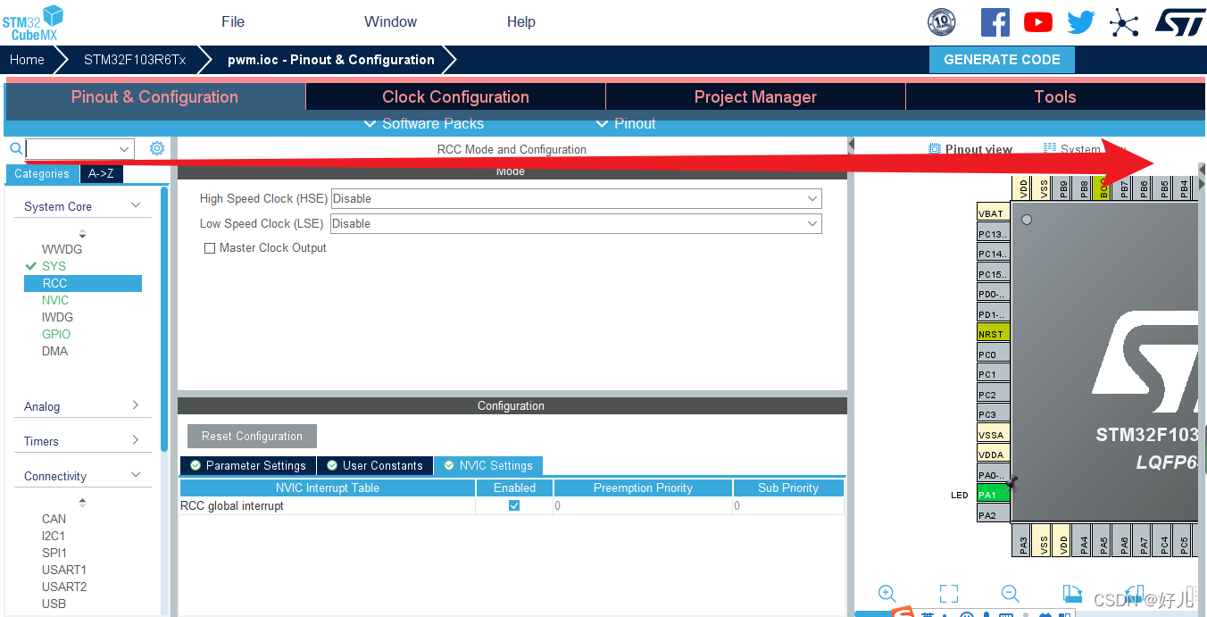Open the YouTube icon link
Image resolution: width=1207 pixels, height=617 pixels.
click(1038, 22)
